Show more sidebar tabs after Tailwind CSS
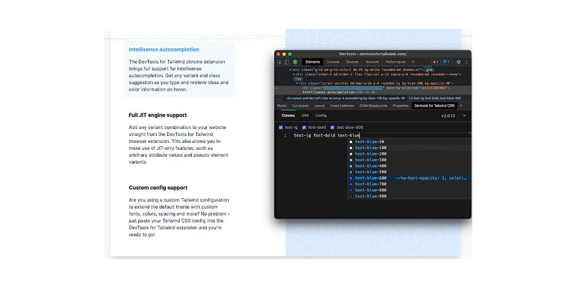 [461, 106]
